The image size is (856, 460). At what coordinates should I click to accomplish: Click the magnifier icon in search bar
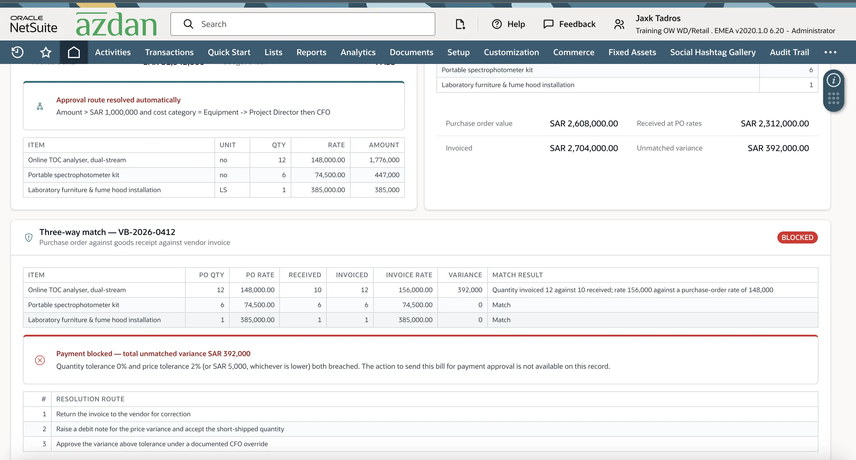pyautogui.click(x=188, y=24)
